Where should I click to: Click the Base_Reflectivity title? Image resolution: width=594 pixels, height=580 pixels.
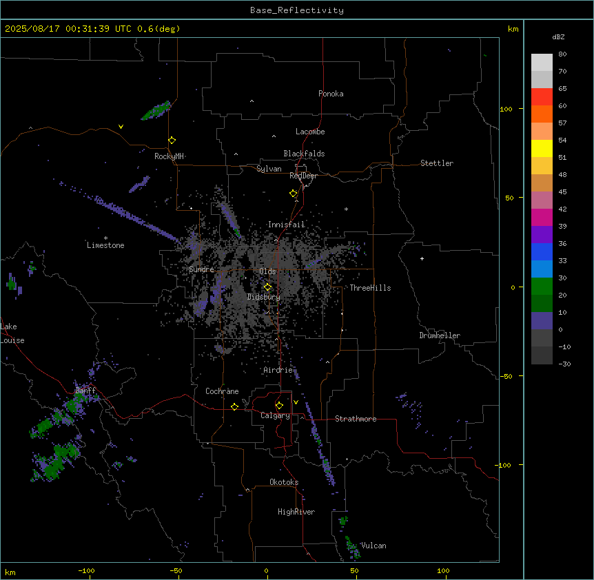(x=297, y=10)
